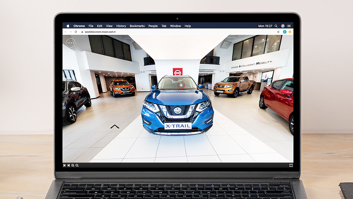Screen dimensions: 353x199
Task: Click the X-TRAIL hotspot on windshield
Action: pyautogui.click(x=181, y=85)
